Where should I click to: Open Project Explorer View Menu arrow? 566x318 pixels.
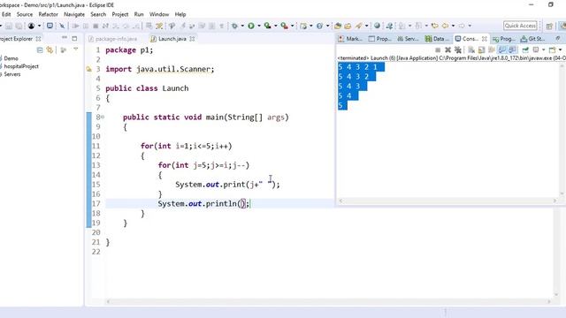[x=75, y=49]
